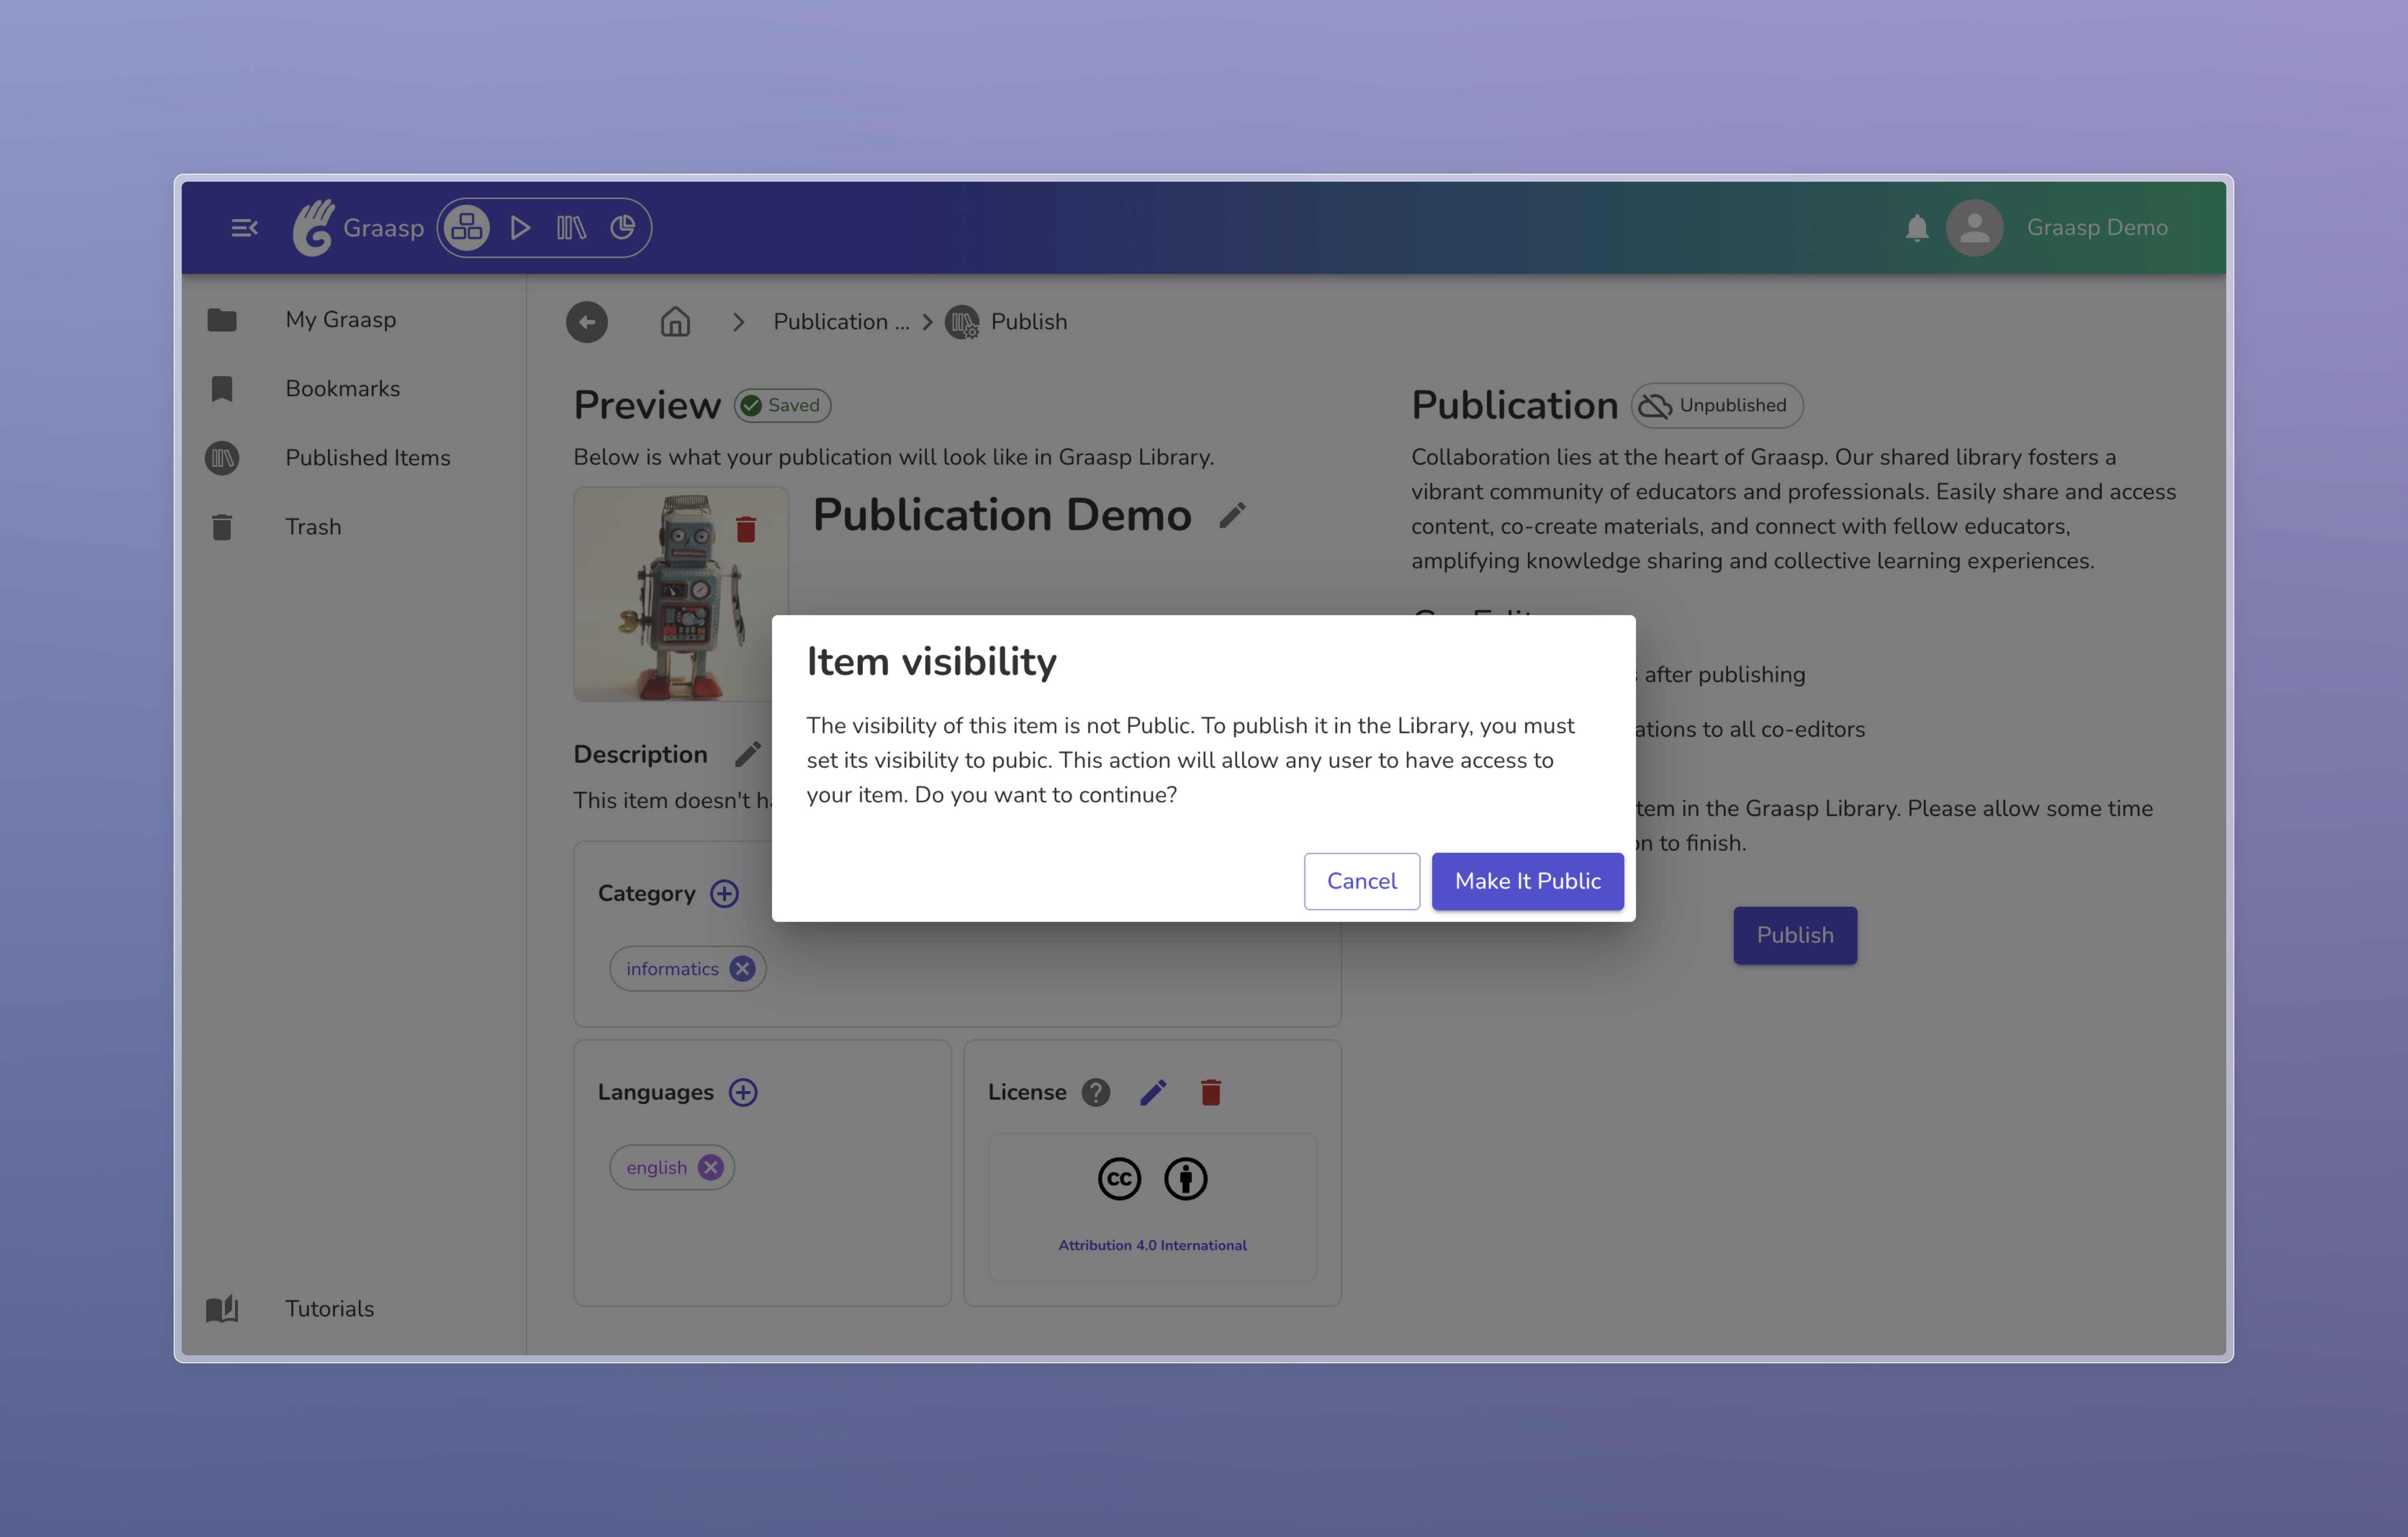Expand breadcrumb chevron after home
The image size is (2408, 1537).
(x=739, y=322)
